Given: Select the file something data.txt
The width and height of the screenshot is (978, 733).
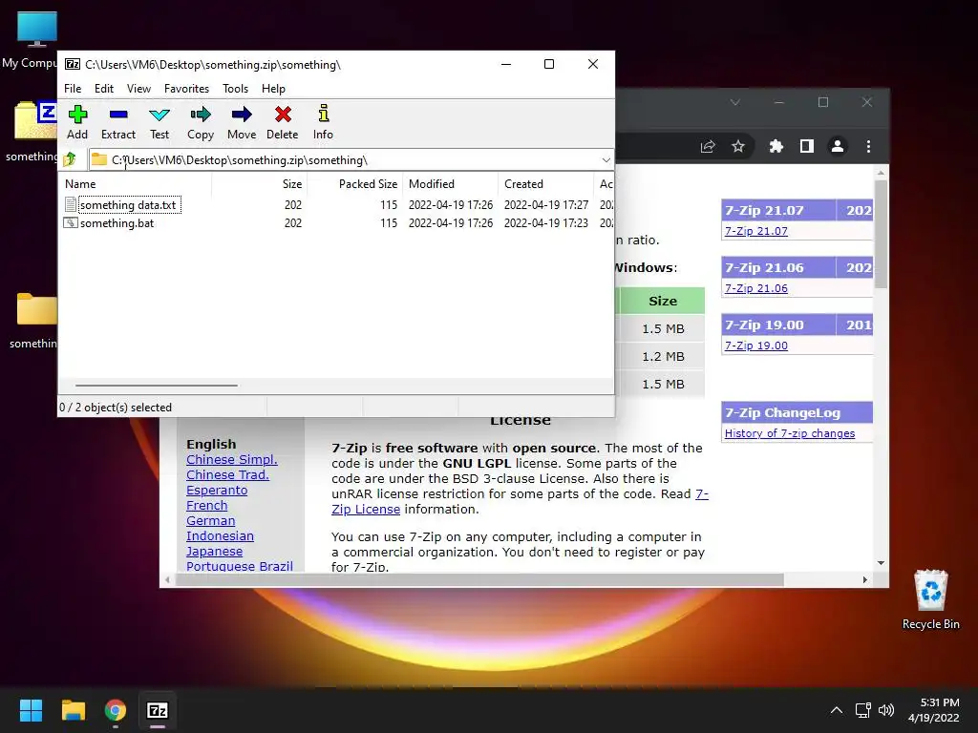Looking at the screenshot, I should pyautogui.click(x=128, y=205).
